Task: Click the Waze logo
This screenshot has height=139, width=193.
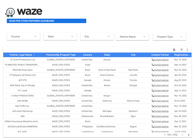Action: 24,12
